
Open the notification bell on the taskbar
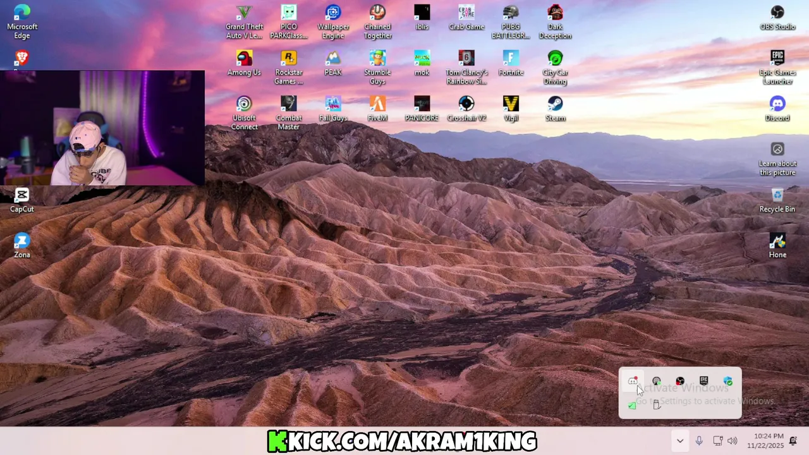[793, 441]
